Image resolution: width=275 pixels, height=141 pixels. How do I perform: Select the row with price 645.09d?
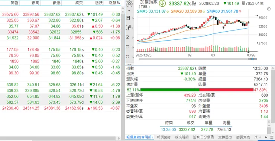point(60,96)
